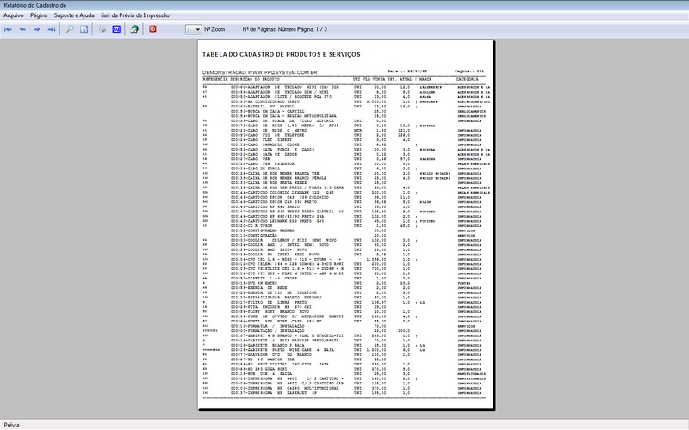Click the page layout view icon
The image size is (689, 430).
click(85, 29)
